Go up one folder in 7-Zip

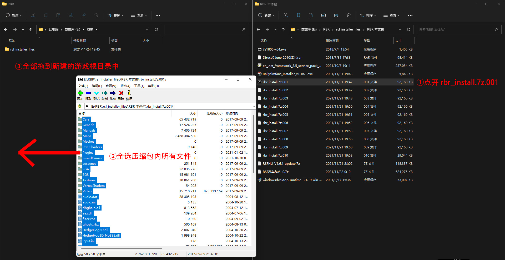(x=80, y=106)
